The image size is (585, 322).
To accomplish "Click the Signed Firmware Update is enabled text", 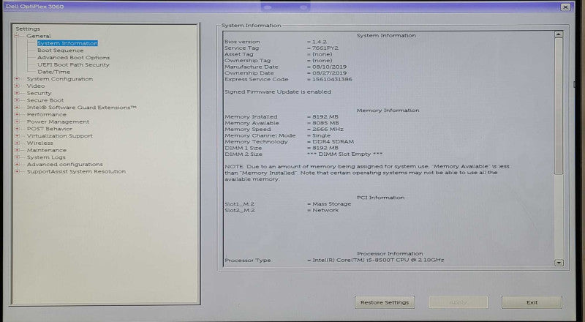I will (278, 92).
